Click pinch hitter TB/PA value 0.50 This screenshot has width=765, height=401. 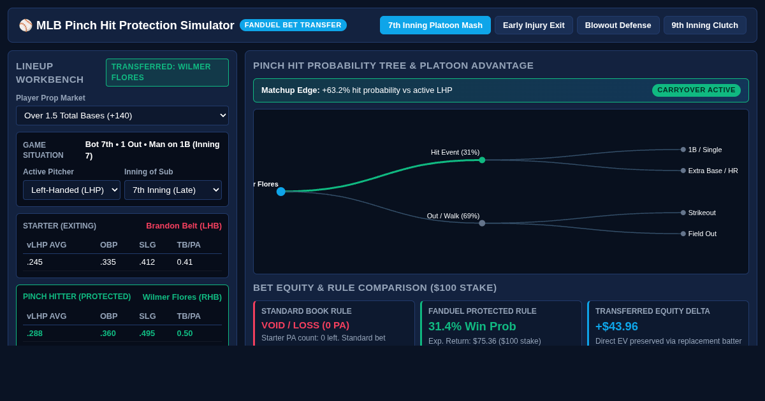point(185,334)
